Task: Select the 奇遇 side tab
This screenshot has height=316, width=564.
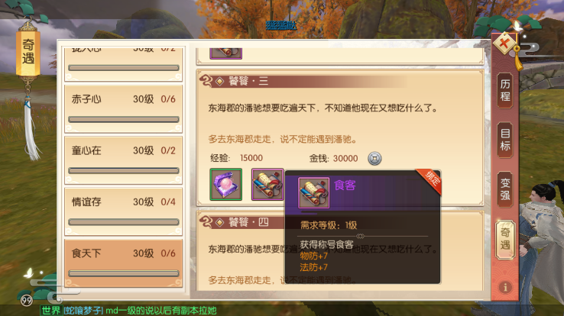Action: [x=505, y=239]
